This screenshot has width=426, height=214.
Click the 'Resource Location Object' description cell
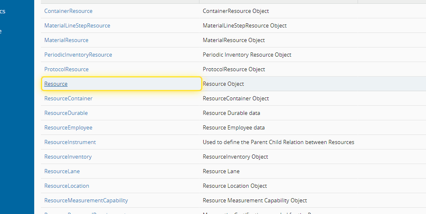click(x=235, y=186)
